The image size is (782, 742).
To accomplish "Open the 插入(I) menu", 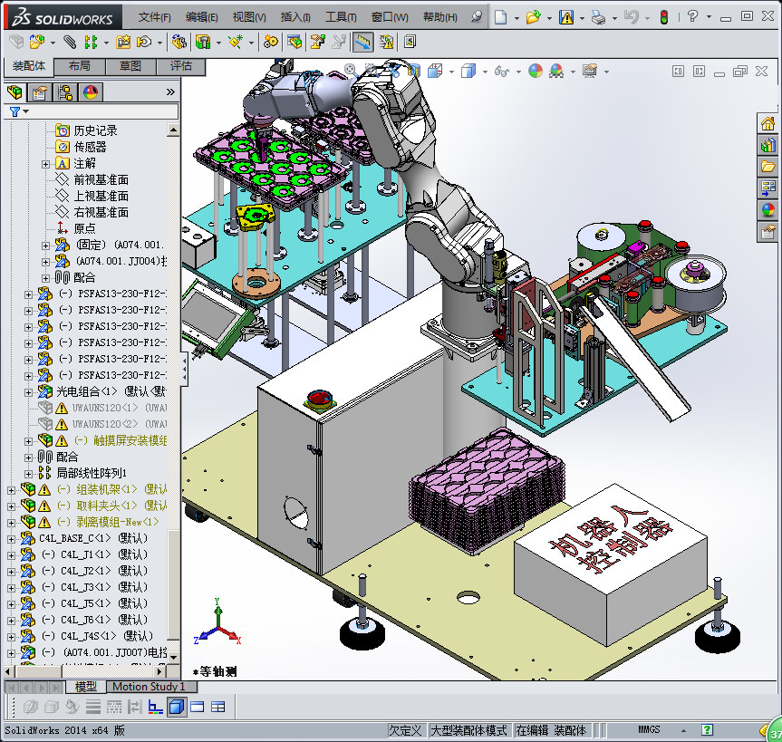I will point(295,17).
